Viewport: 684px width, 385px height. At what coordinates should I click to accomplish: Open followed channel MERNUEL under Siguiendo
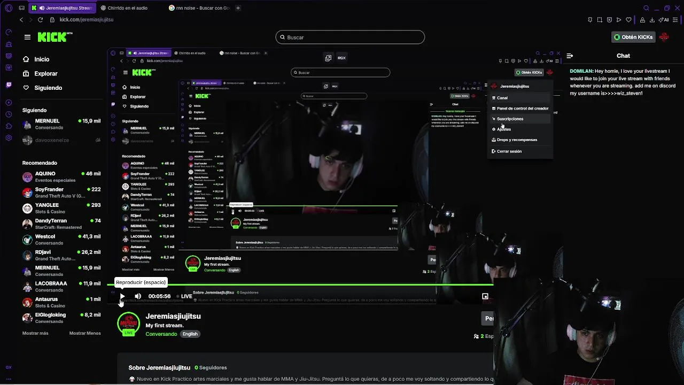coord(61,124)
